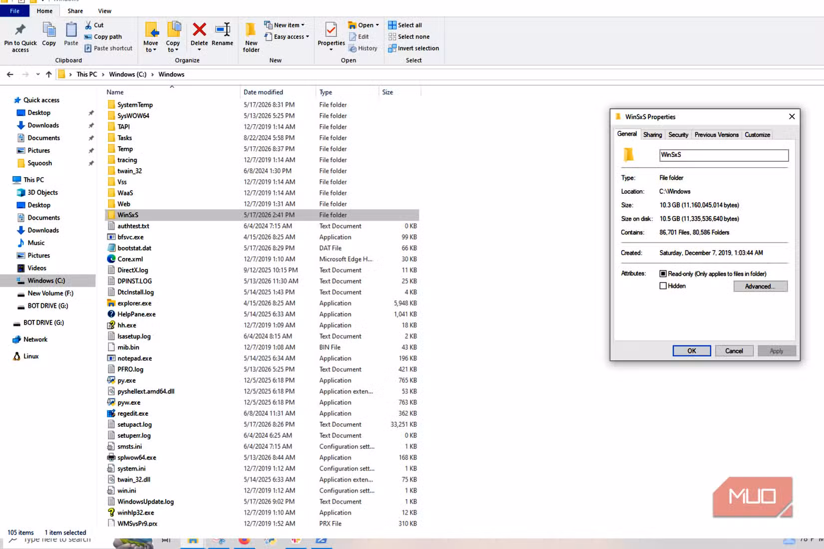
Task: Switch to the Sharing properties tab
Action: (652, 135)
